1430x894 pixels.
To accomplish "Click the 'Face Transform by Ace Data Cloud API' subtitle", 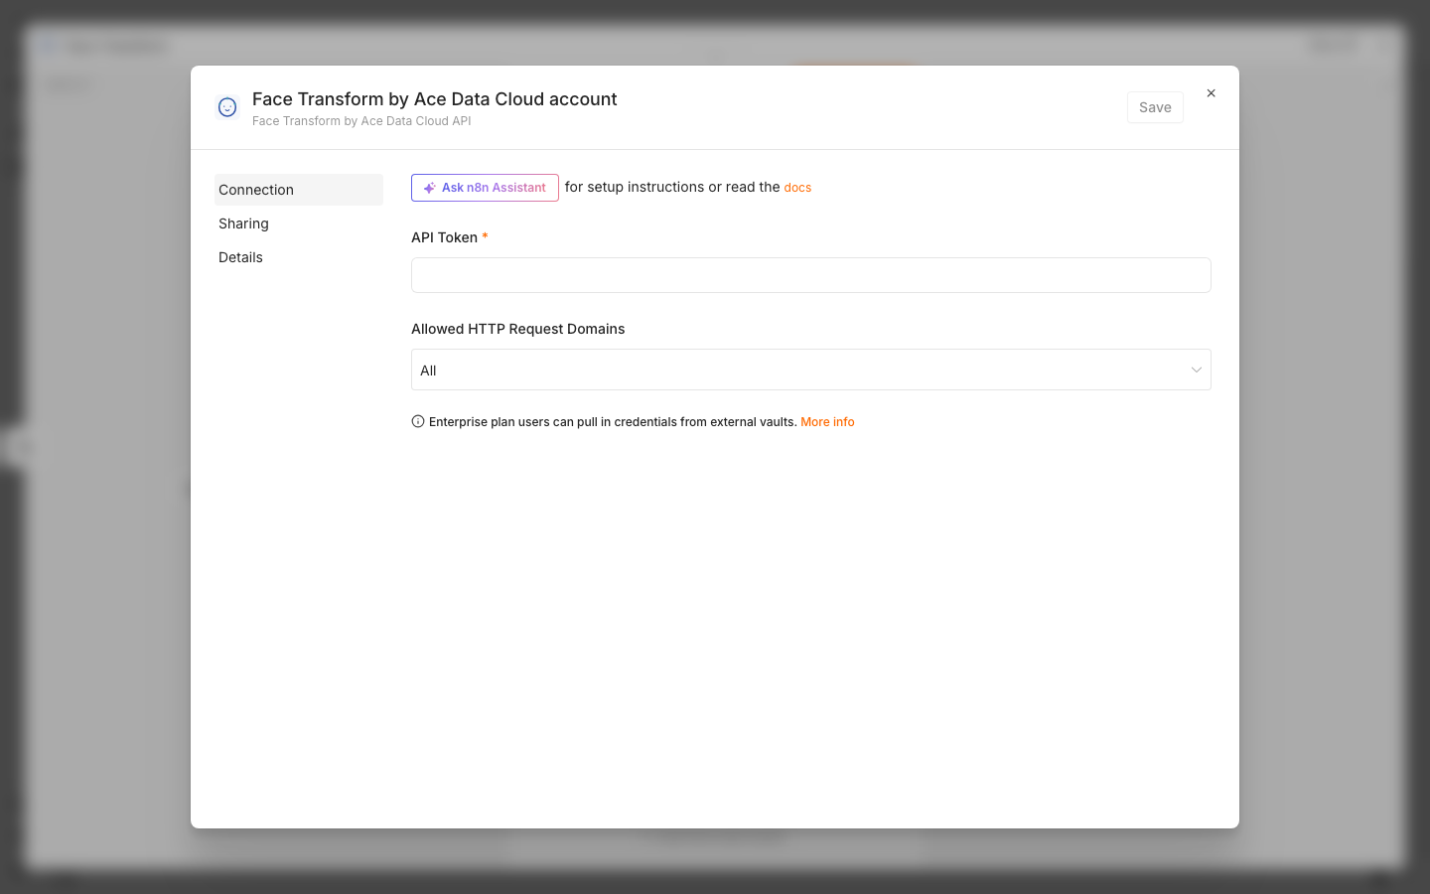I will click(x=361, y=121).
